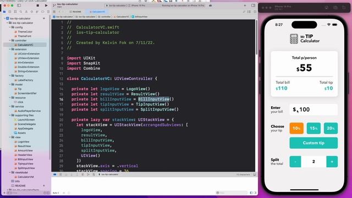The image size is (352, 198).
Task: Click the editor vertical scrollbar
Action: [x=256, y=37]
